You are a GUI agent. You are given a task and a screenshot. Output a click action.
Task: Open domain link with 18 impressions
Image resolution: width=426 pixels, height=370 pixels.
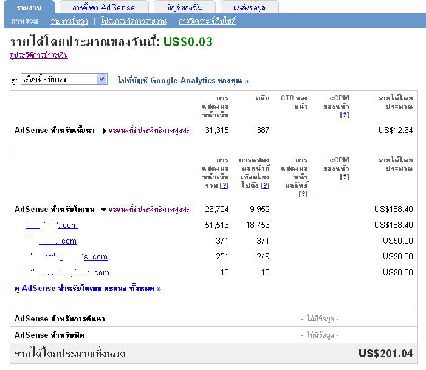(69, 272)
